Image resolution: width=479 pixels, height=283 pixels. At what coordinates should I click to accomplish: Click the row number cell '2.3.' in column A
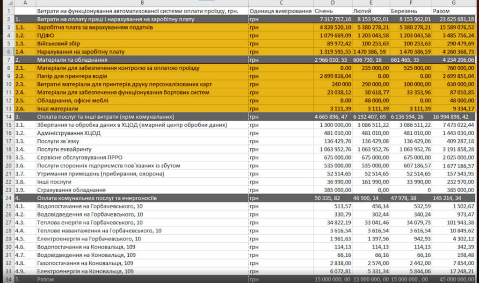[x=25, y=84]
